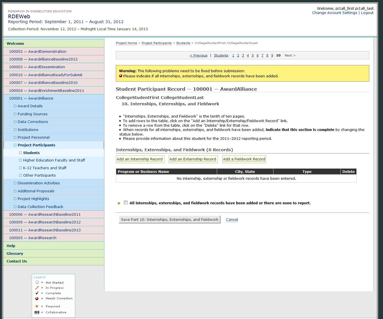Open the Glossary sidebar item

click(x=15, y=253)
